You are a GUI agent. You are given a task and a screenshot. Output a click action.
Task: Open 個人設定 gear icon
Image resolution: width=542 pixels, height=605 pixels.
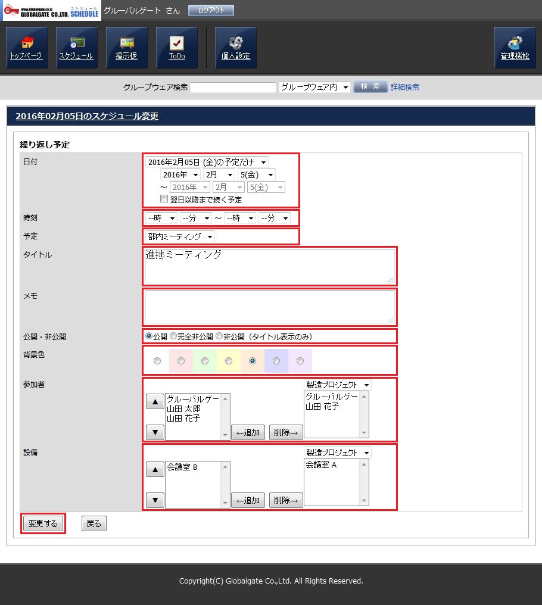click(x=236, y=47)
